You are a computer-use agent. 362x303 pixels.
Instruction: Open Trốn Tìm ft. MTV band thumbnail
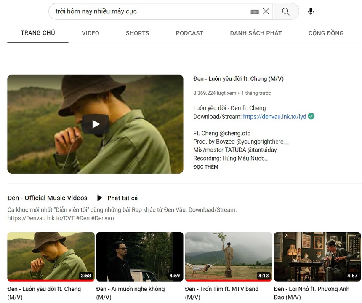229,256
